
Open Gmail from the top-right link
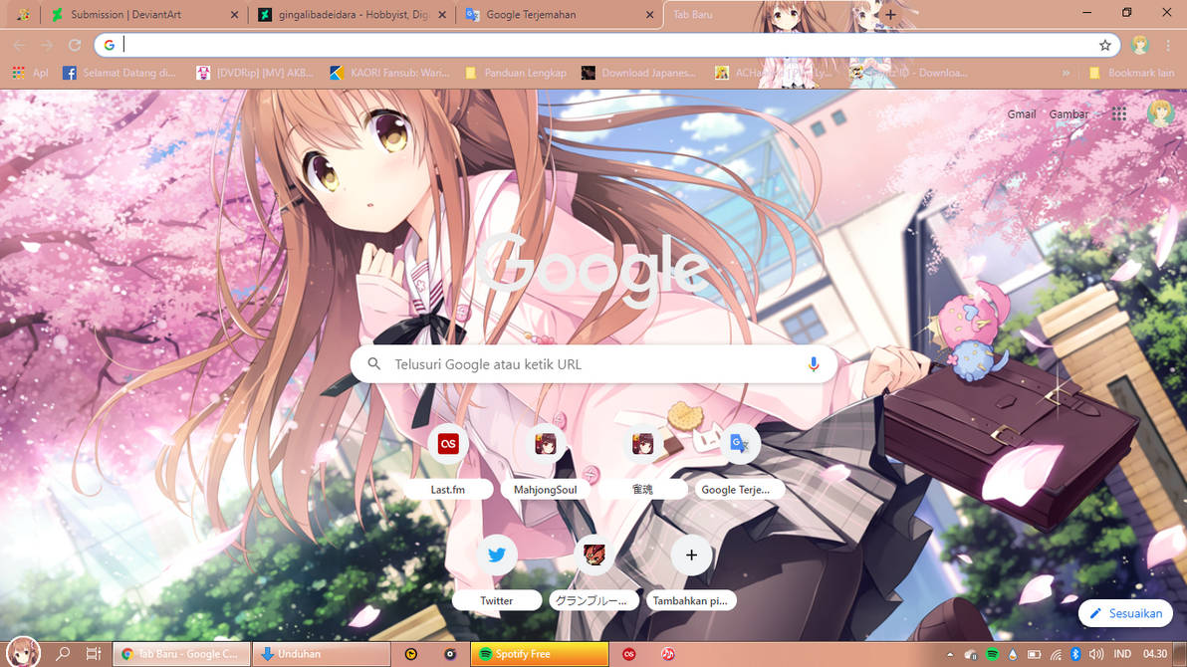click(x=1022, y=113)
